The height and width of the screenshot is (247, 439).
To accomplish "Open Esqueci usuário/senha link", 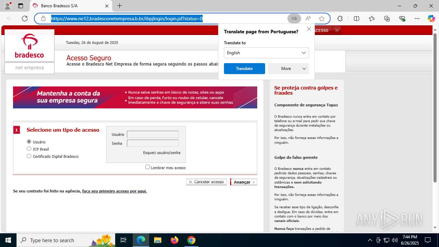I will point(162,153).
